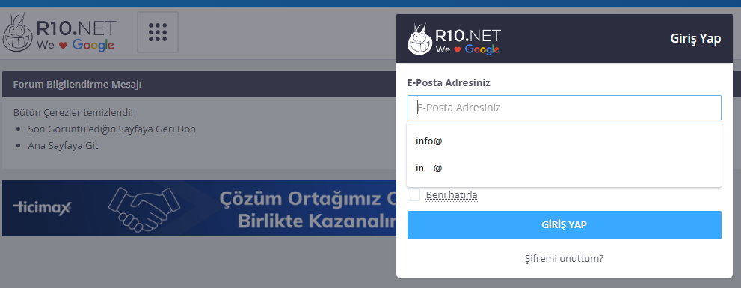Focus the E-Posta Adresiniz input field
741x288 pixels.
(565, 108)
